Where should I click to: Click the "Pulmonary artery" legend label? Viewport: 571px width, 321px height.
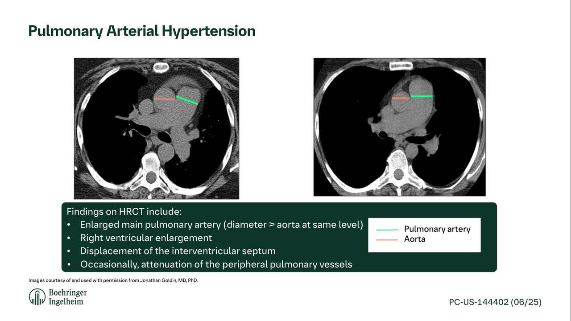tap(437, 229)
